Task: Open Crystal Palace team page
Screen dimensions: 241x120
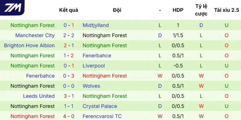Action: coord(100,106)
